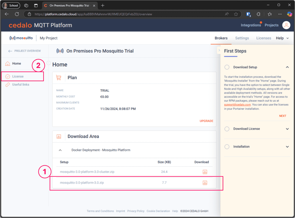Image resolution: width=295 pixels, height=218 pixels.
Task: Click the UPGRADE link in the Plan panel
Action: 206,121
